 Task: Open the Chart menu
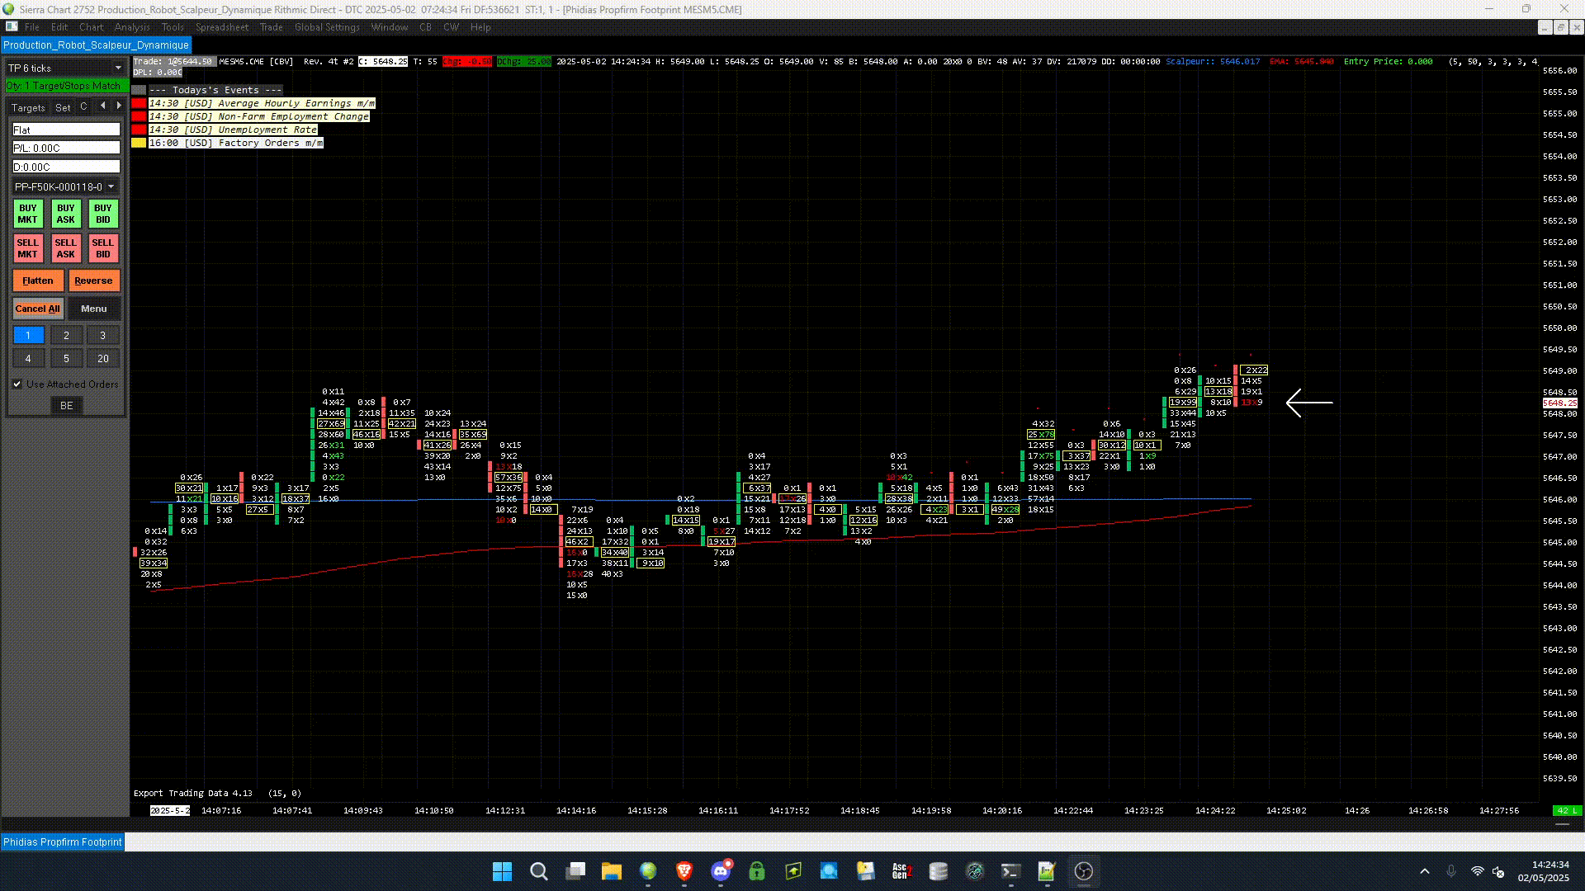tap(91, 27)
